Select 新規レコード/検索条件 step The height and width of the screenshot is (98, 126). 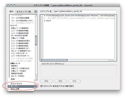20,28
